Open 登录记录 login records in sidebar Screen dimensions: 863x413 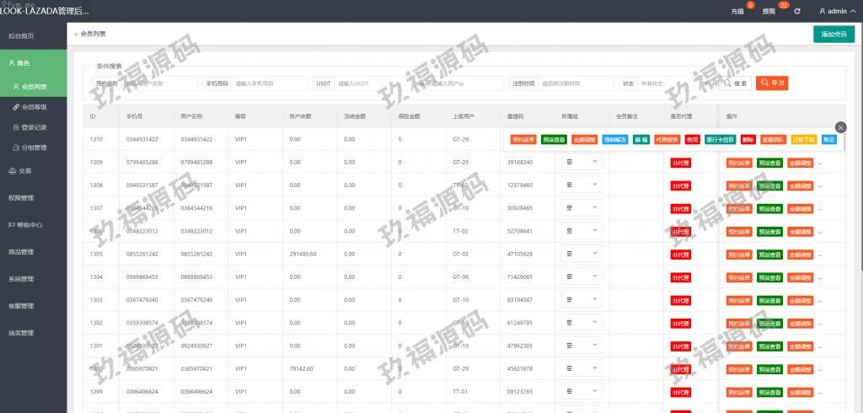[35, 127]
